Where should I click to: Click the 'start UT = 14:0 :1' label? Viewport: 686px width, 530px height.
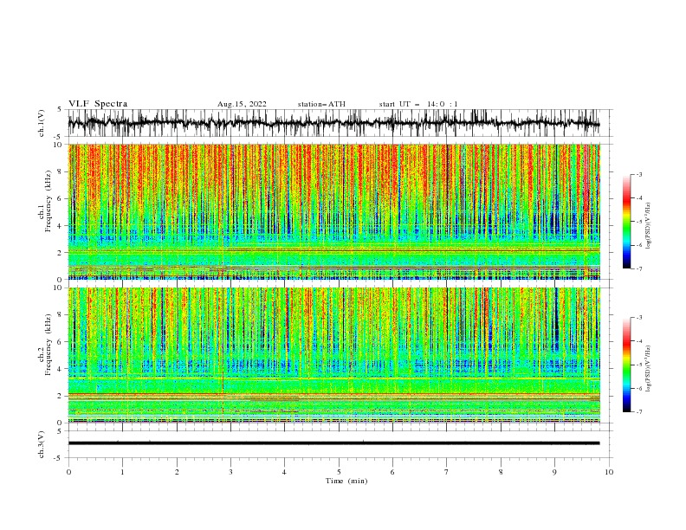coord(418,104)
